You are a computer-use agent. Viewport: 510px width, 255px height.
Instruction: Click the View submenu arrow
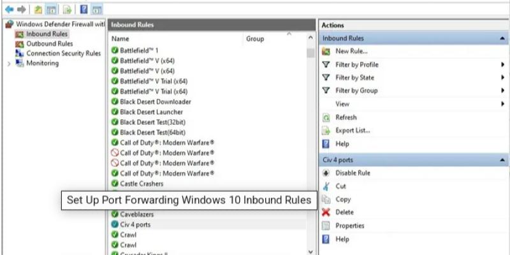click(503, 104)
